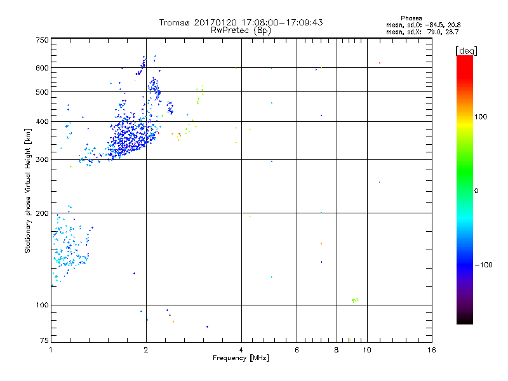Click the y-axis tick label '200'

point(42,213)
